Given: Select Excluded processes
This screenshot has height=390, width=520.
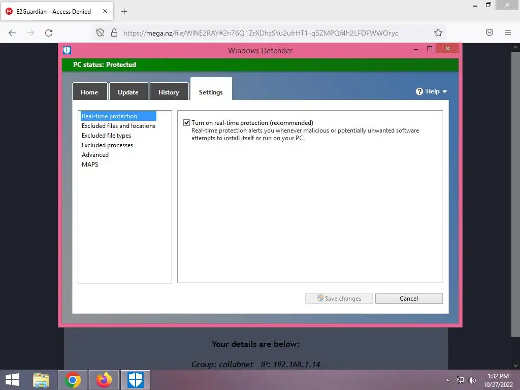Looking at the screenshot, I should point(107,145).
